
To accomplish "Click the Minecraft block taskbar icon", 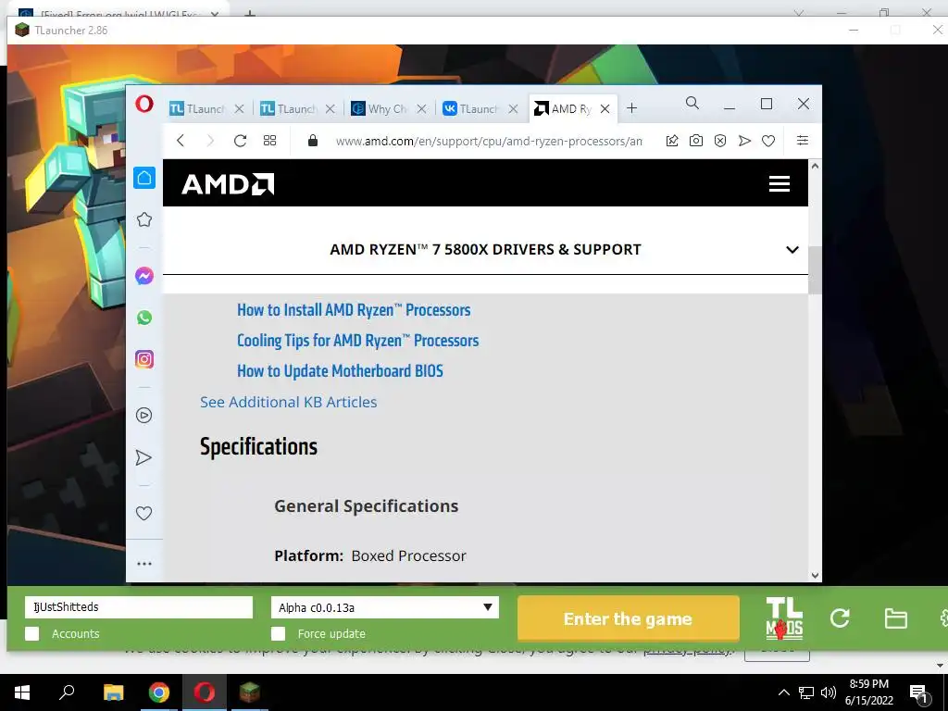I will 249,692.
